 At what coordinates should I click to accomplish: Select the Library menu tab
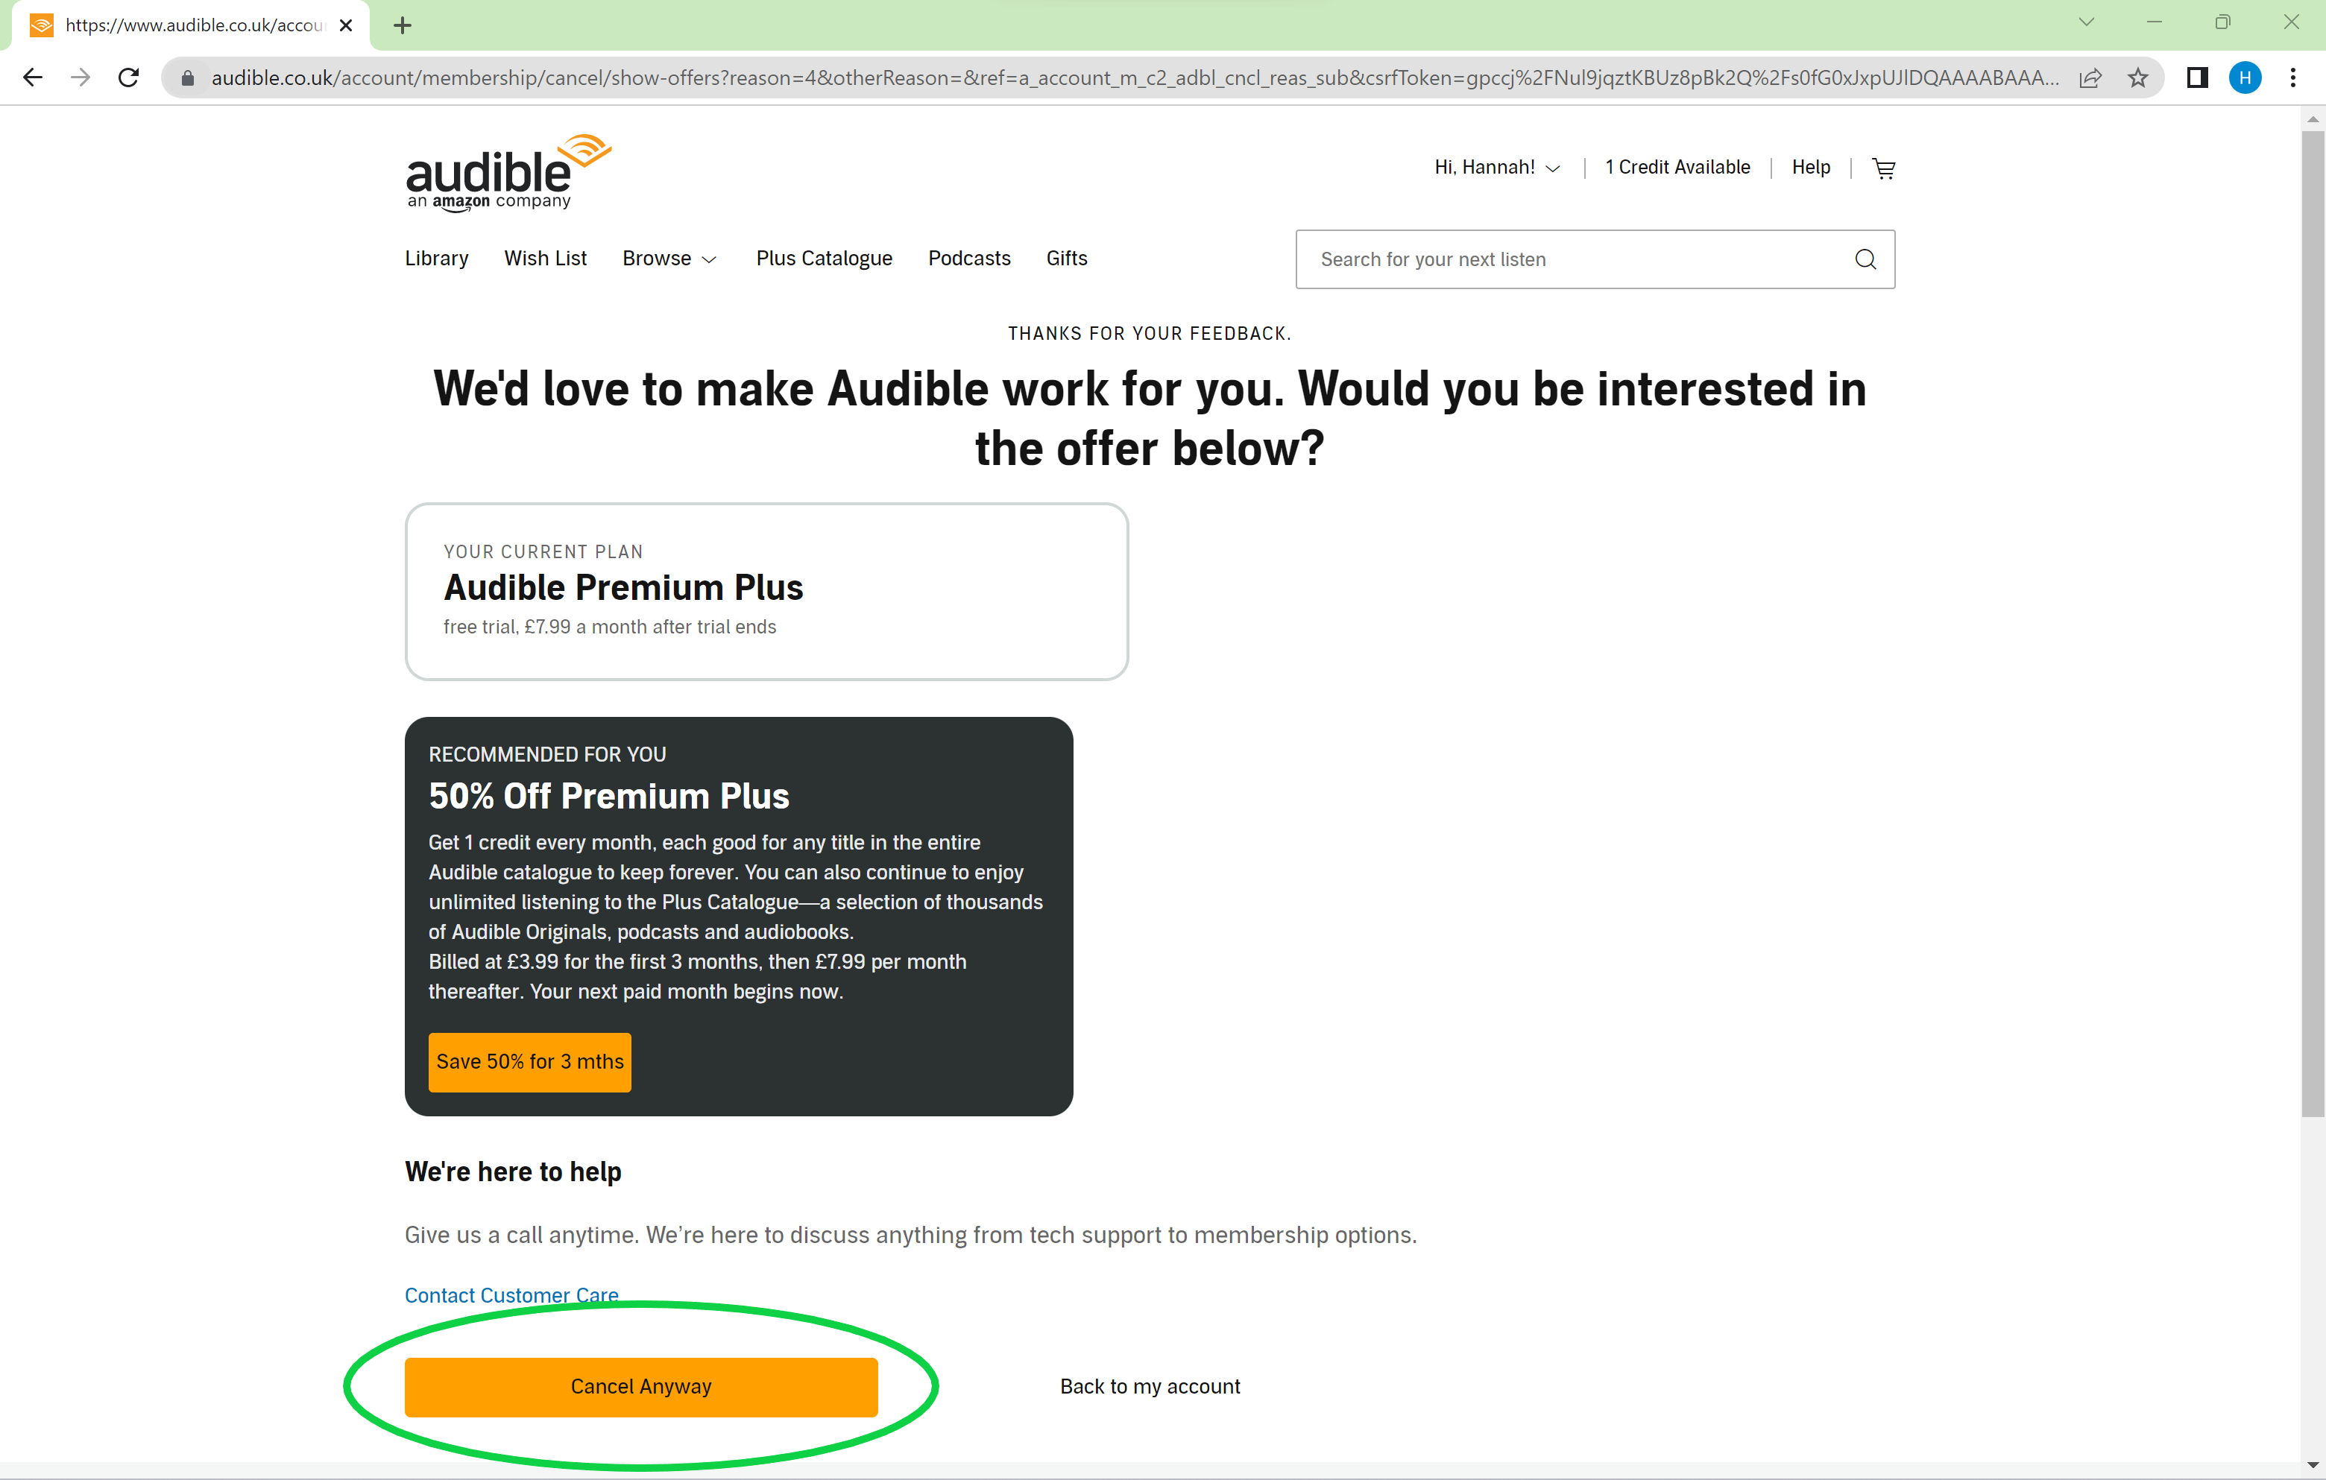point(438,259)
